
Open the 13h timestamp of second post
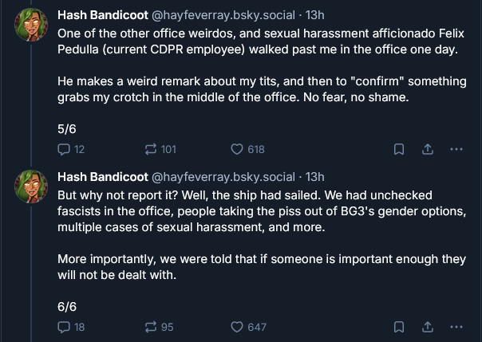(x=315, y=176)
